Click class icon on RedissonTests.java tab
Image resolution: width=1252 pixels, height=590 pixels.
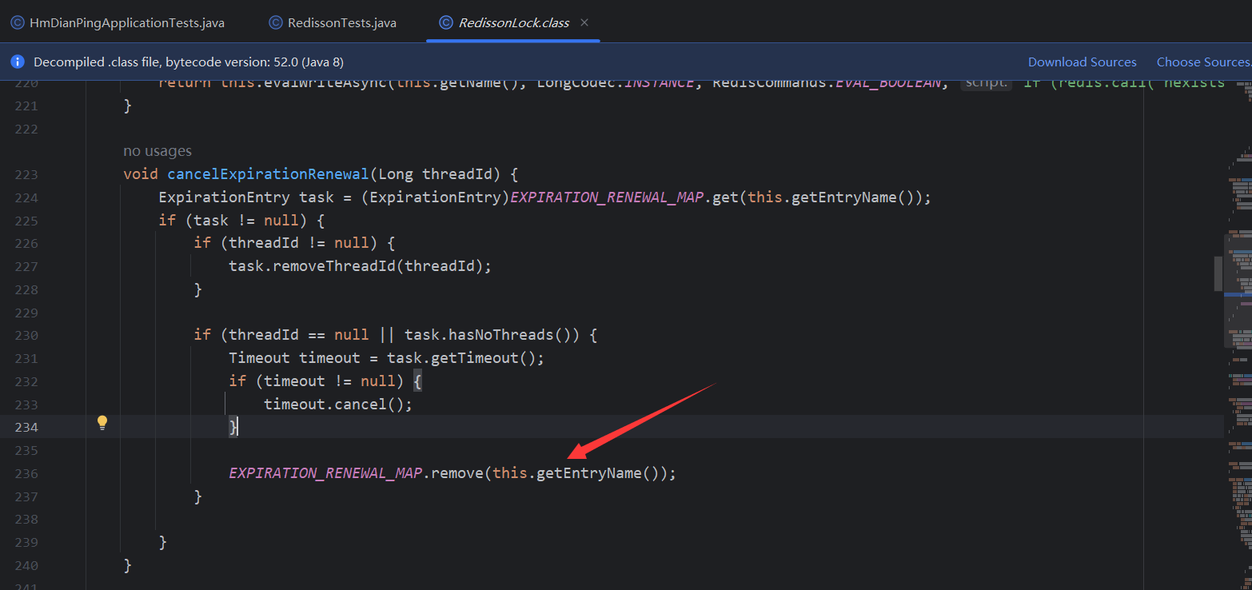coord(276,22)
